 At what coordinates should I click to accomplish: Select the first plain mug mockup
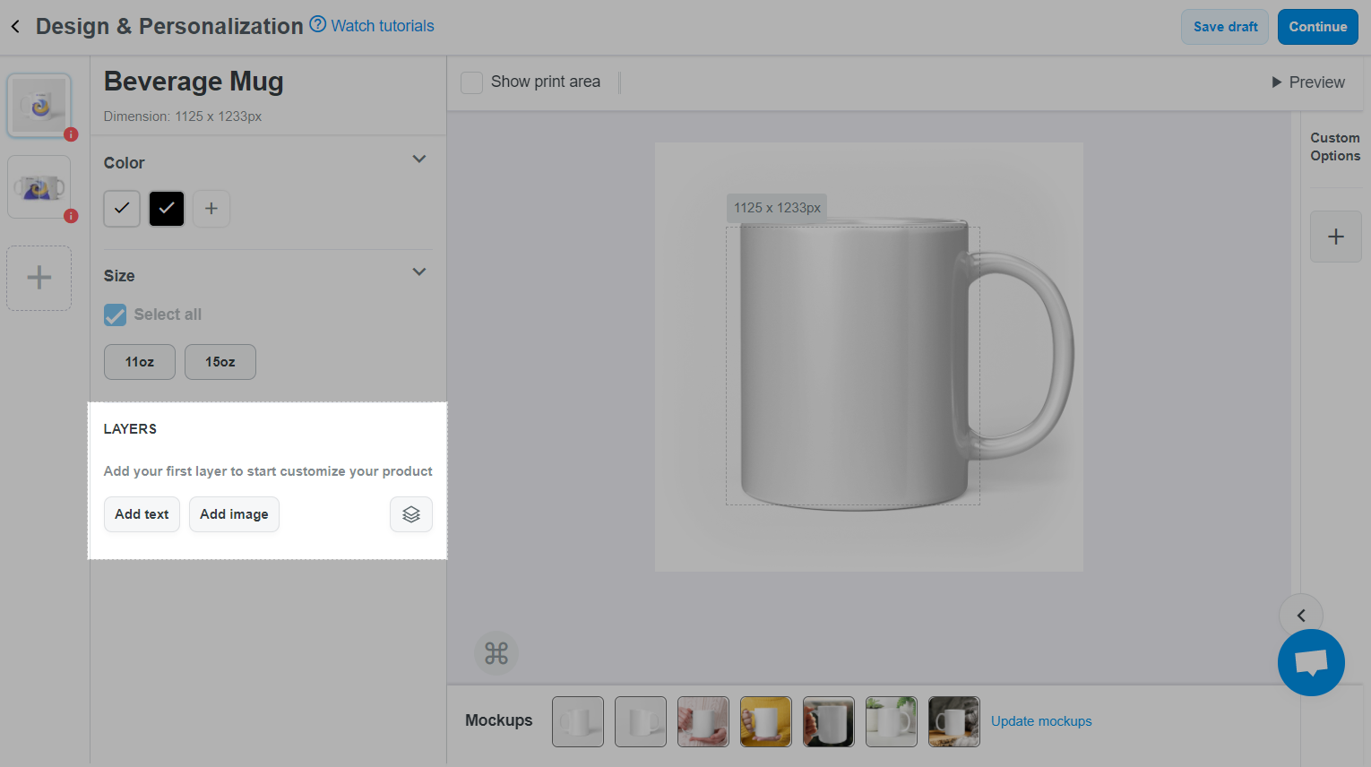[x=578, y=721]
